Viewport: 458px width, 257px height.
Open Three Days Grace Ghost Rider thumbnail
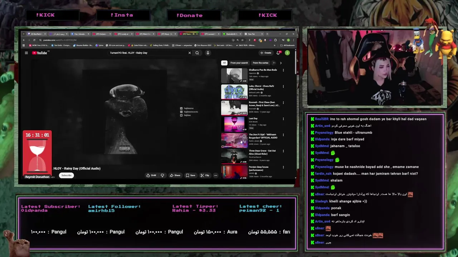tap(234, 156)
